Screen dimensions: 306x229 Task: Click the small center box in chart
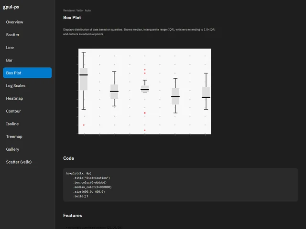coord(145,89)
